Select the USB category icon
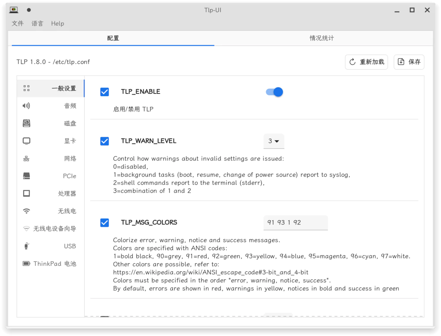This screenshot has width=441, height=336. pyautogui.click(x=26, y=246)
